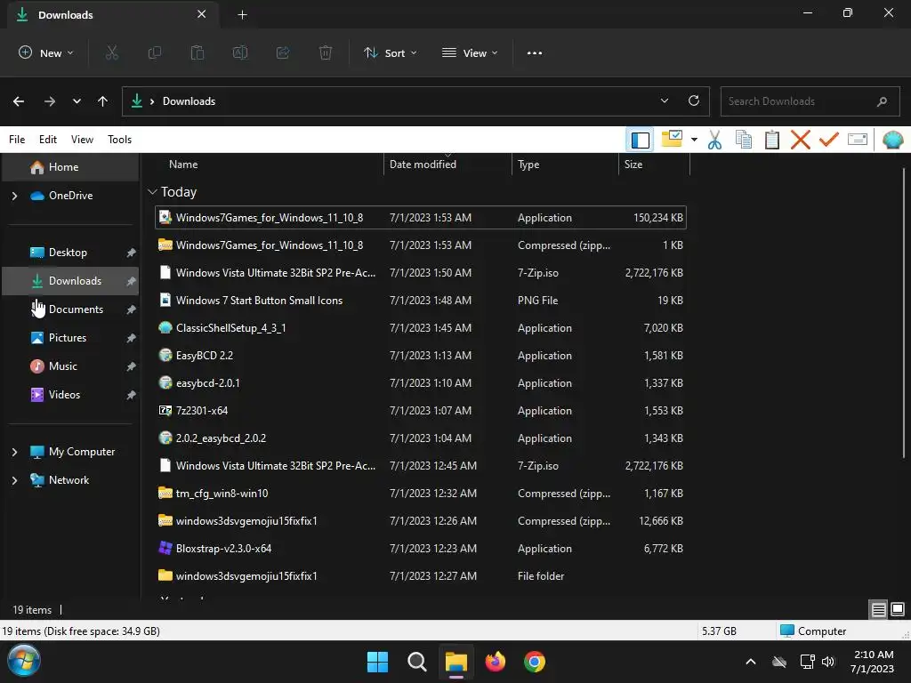Open the Tools menu

120,140
